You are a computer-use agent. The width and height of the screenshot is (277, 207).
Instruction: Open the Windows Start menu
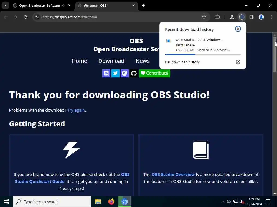(x=6, y=202)
